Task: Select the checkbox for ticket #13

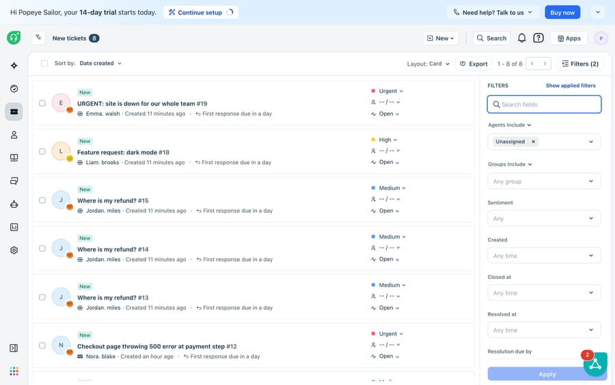Action: click(x=42, y=297)
